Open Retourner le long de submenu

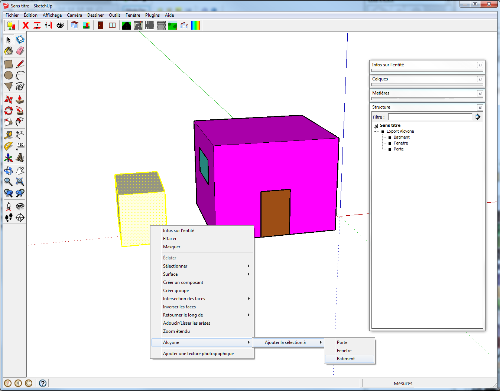[202, 315]
